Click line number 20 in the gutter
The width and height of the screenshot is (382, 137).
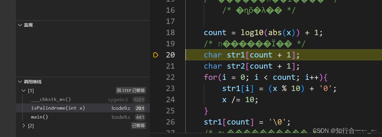[170, 55]
